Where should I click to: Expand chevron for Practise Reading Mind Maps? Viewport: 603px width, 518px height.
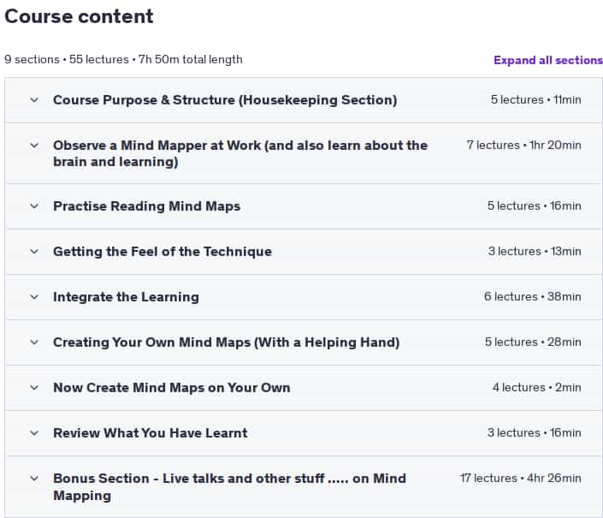(x=34, y=206)
